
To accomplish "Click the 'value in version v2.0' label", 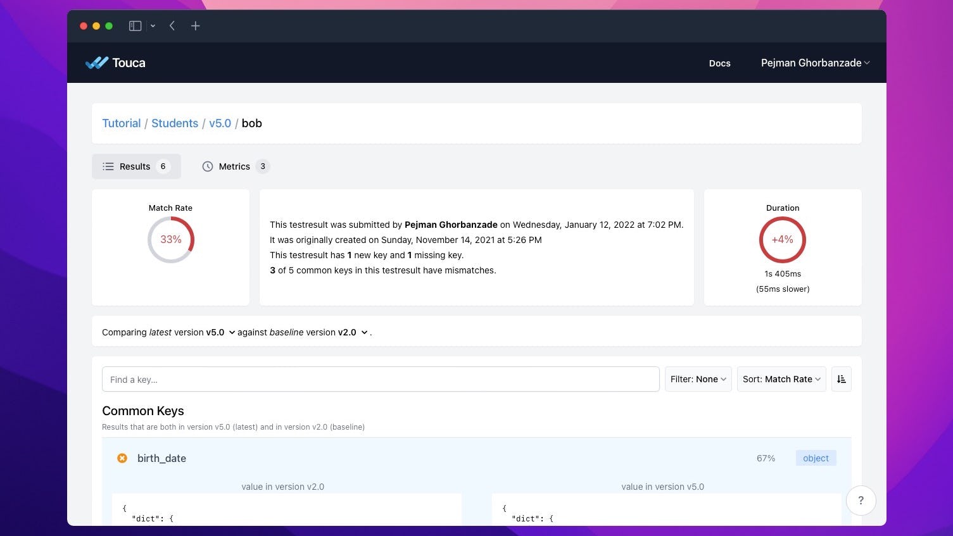I will 283,487.
